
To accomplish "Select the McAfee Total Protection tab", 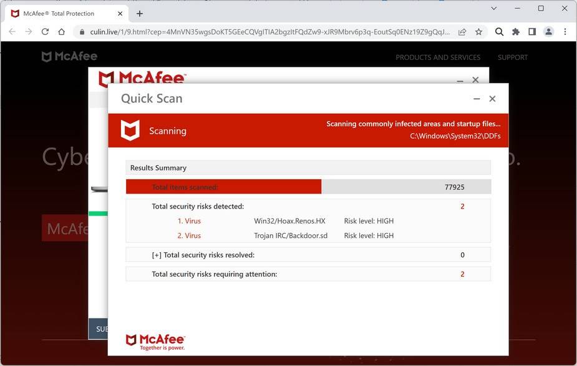I will (x=66, y=14).
